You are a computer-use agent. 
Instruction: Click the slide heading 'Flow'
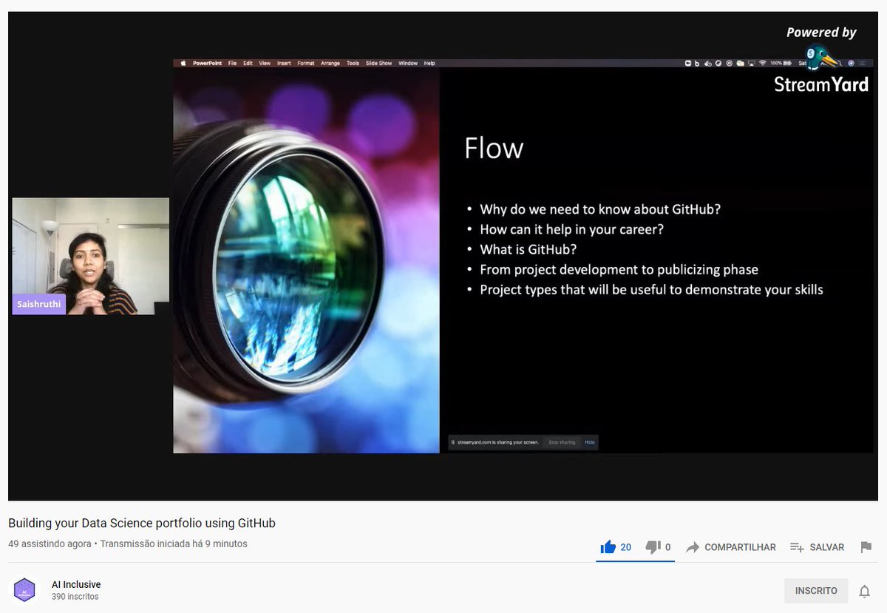[x=494, y=149]
